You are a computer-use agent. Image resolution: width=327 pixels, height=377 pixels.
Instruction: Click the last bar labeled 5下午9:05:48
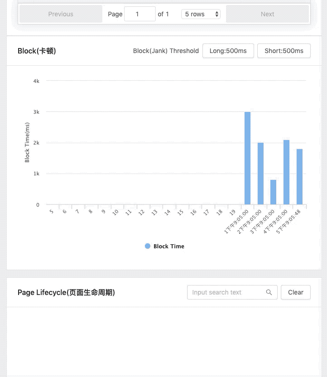pos(299,177)
